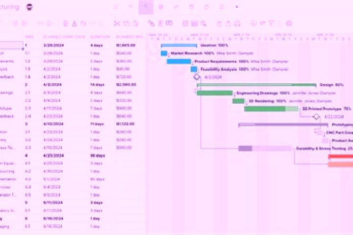Screen dimensions: 353x235
Task: Click WBS cell '2.2'
Action: 28,100
